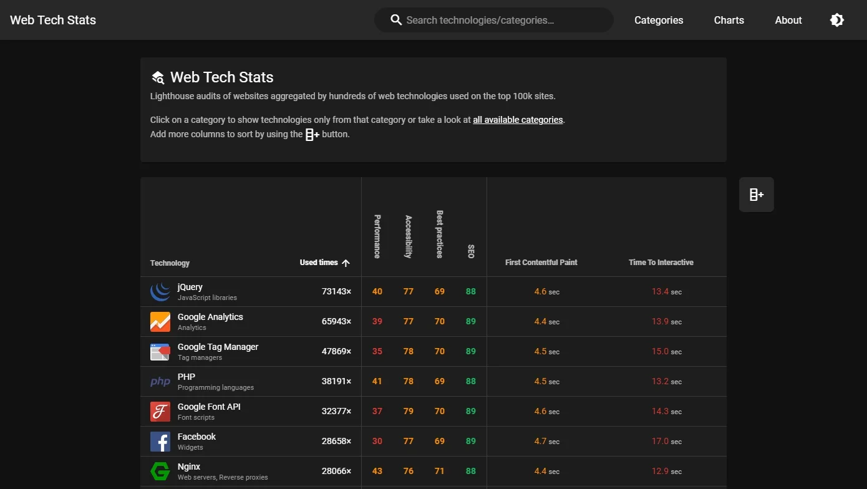Click Google Analytics' 13.9 sec value
This screenshot has width=867, height=489.
[667, 321]
